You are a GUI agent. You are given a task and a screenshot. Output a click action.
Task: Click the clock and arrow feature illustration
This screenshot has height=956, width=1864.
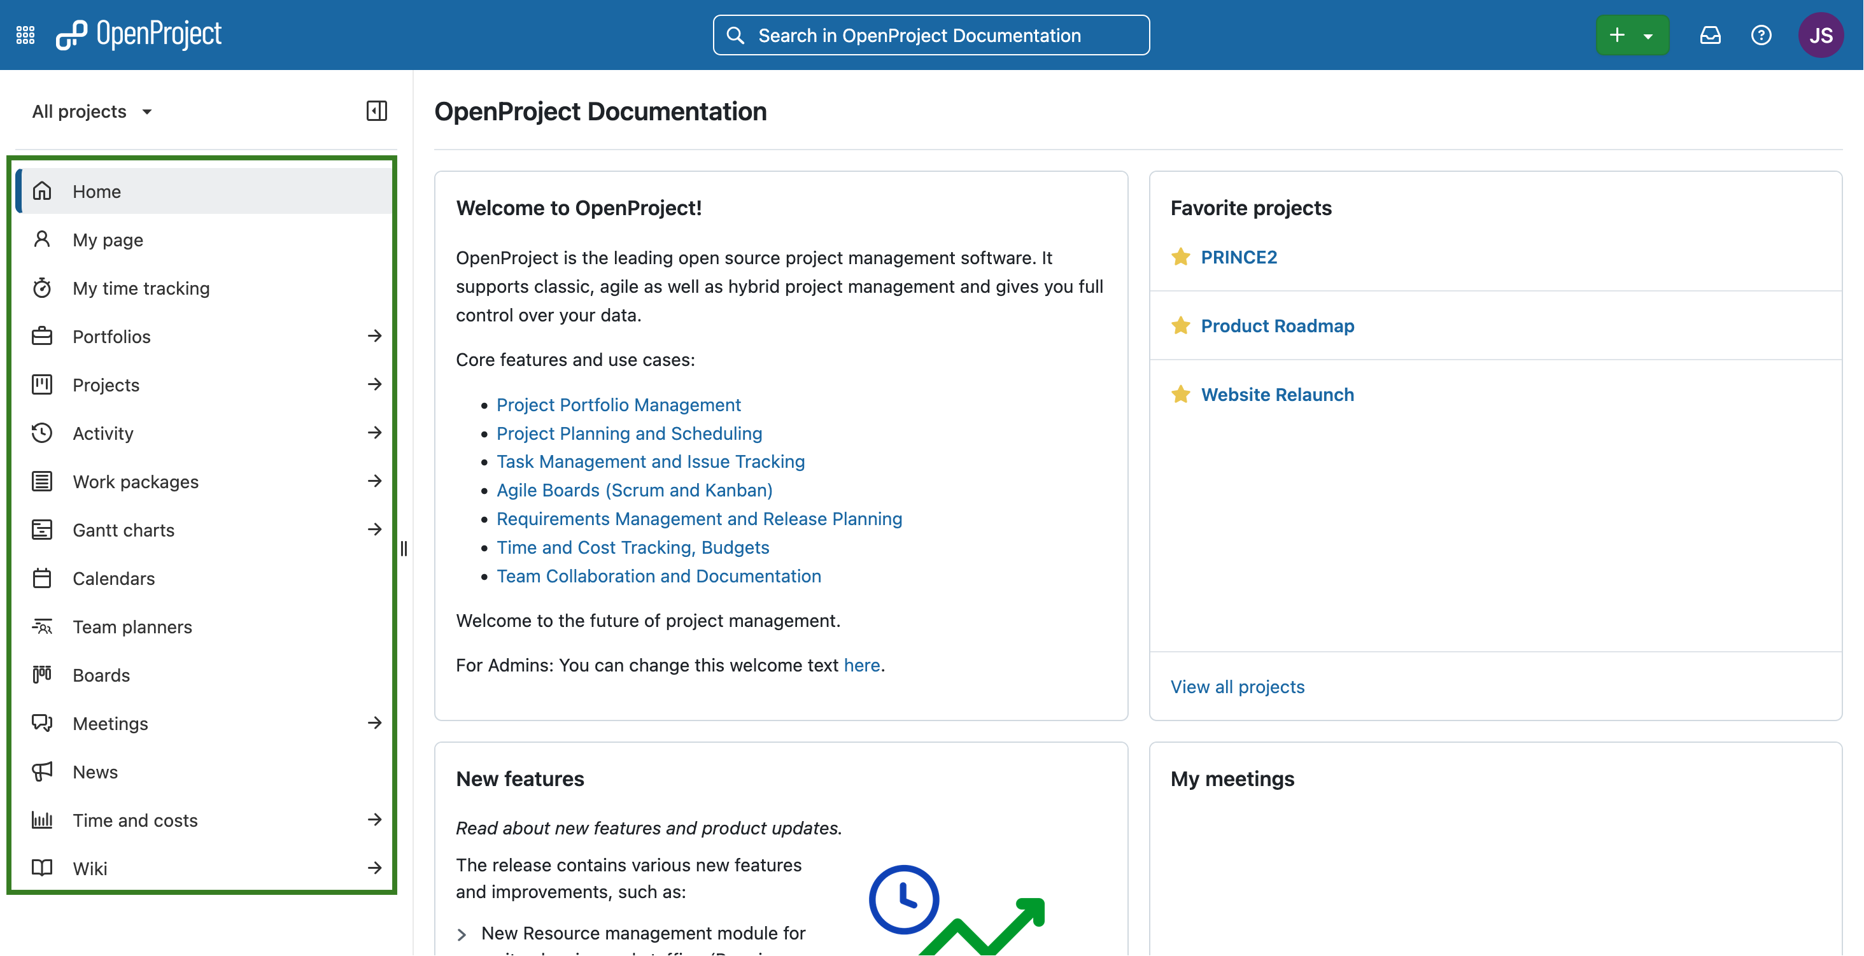(957, 910)
